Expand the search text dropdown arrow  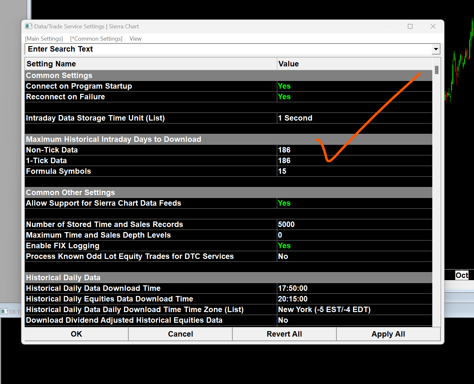(436, 49)
